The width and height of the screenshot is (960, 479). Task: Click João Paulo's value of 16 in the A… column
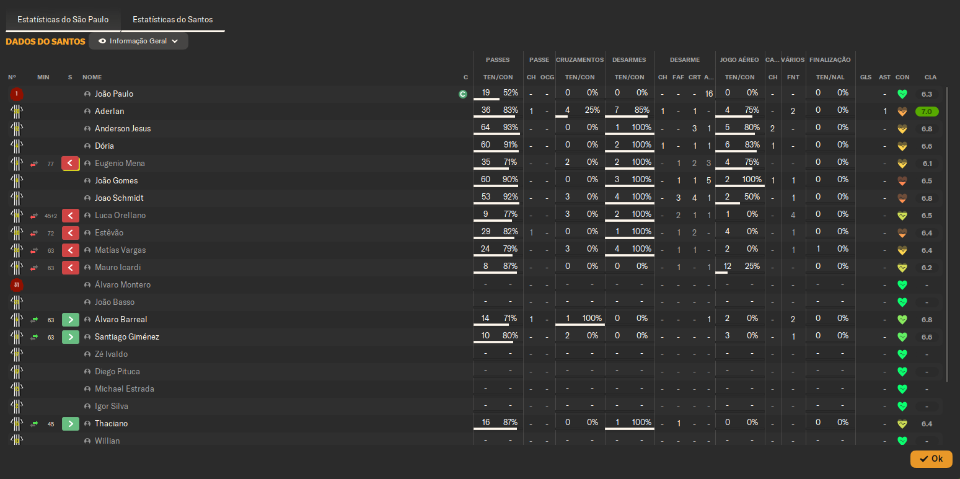tap(709, 94)
